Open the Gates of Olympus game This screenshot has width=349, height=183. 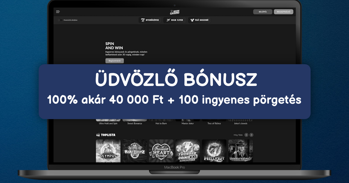(x=108, y=151)
